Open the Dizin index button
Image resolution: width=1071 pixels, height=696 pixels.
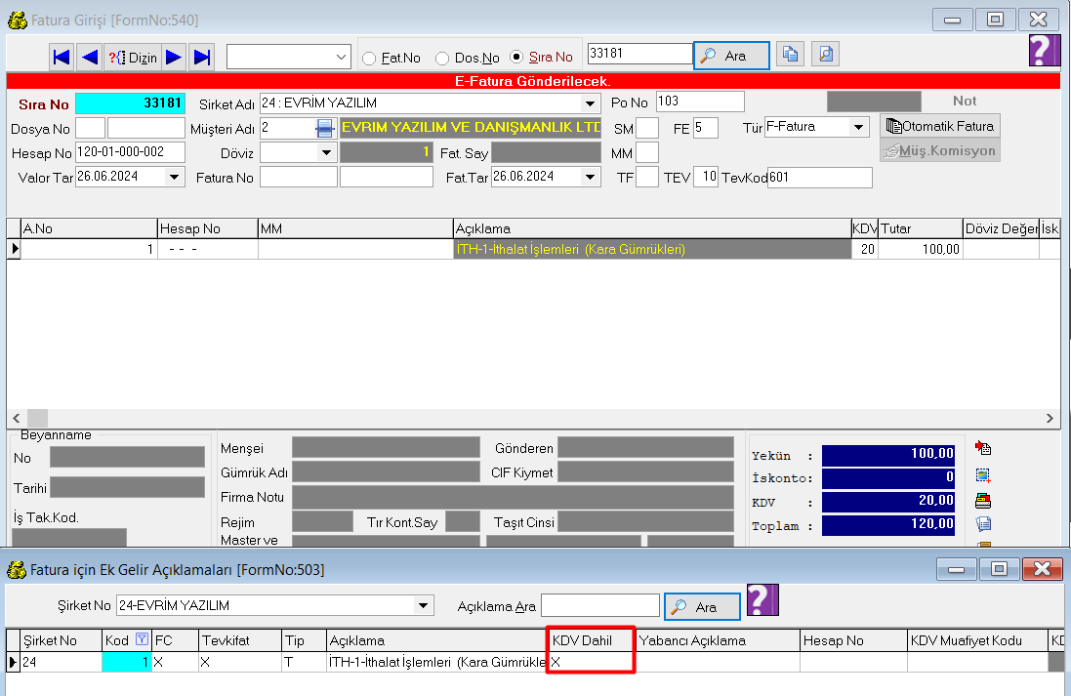point(133,57)
